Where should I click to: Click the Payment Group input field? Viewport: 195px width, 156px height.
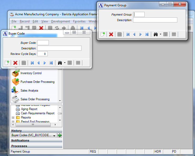coord(139,15)
